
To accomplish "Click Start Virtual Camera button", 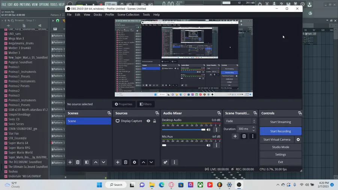I will pyautogui.click(x=277, y=140).
